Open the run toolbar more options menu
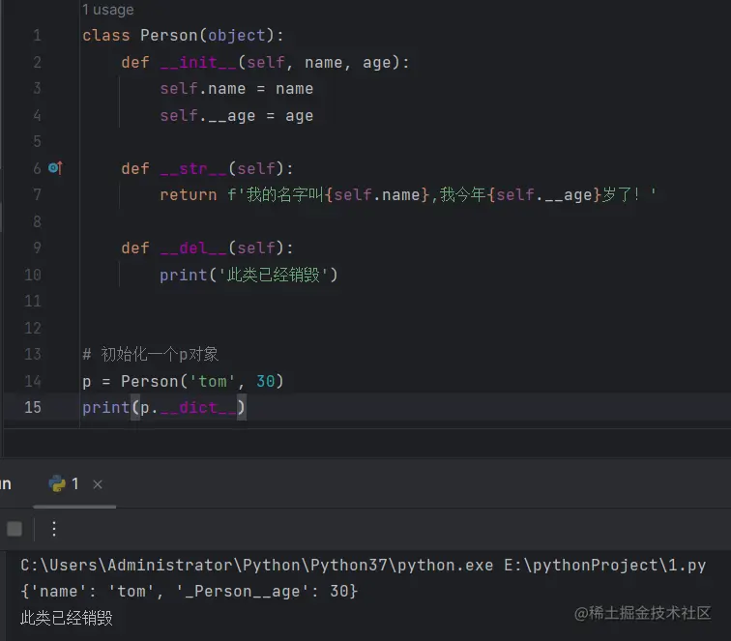The image size is (731, 641). 54,529
